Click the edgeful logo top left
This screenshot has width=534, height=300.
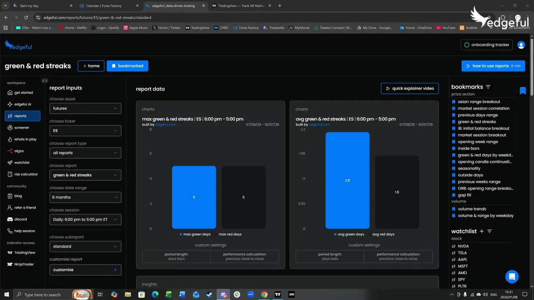click(18, 45)
